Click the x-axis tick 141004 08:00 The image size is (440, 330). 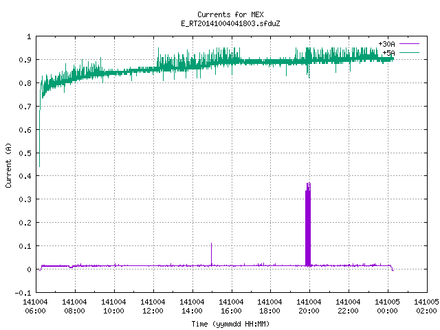click(x=74, y=307)
